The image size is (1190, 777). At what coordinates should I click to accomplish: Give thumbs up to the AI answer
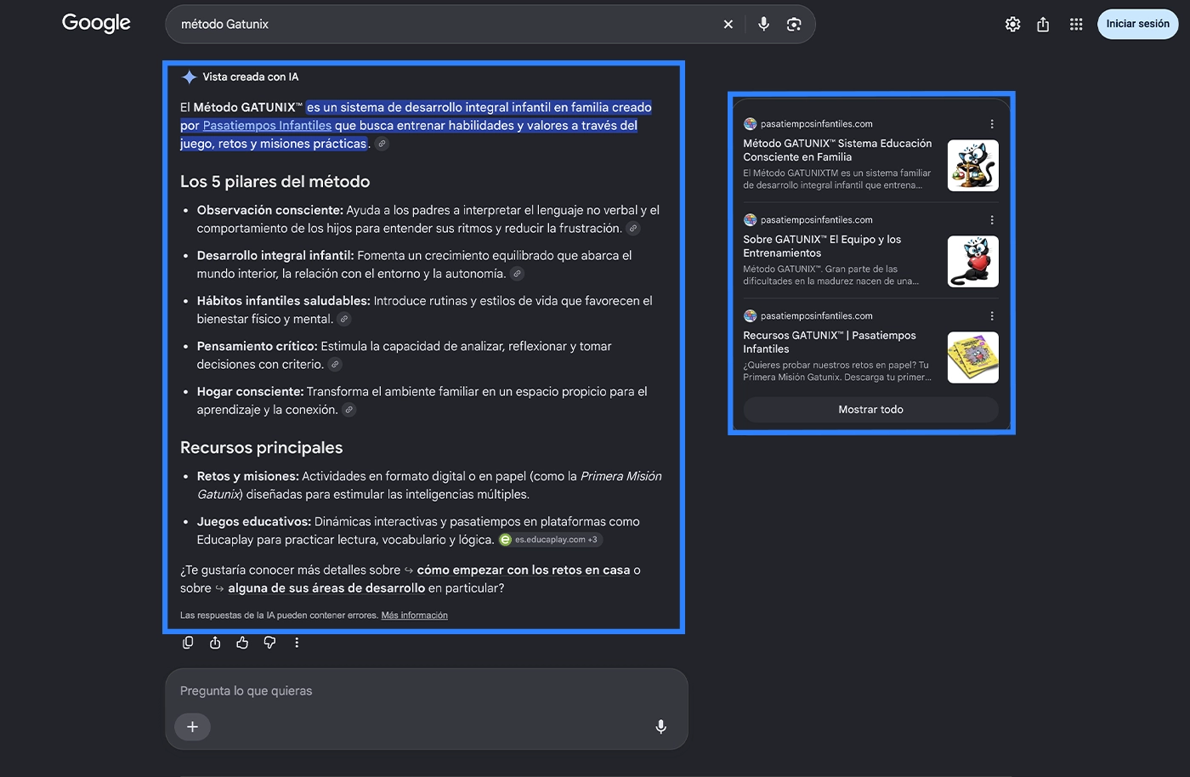click(x=242, y=643)
